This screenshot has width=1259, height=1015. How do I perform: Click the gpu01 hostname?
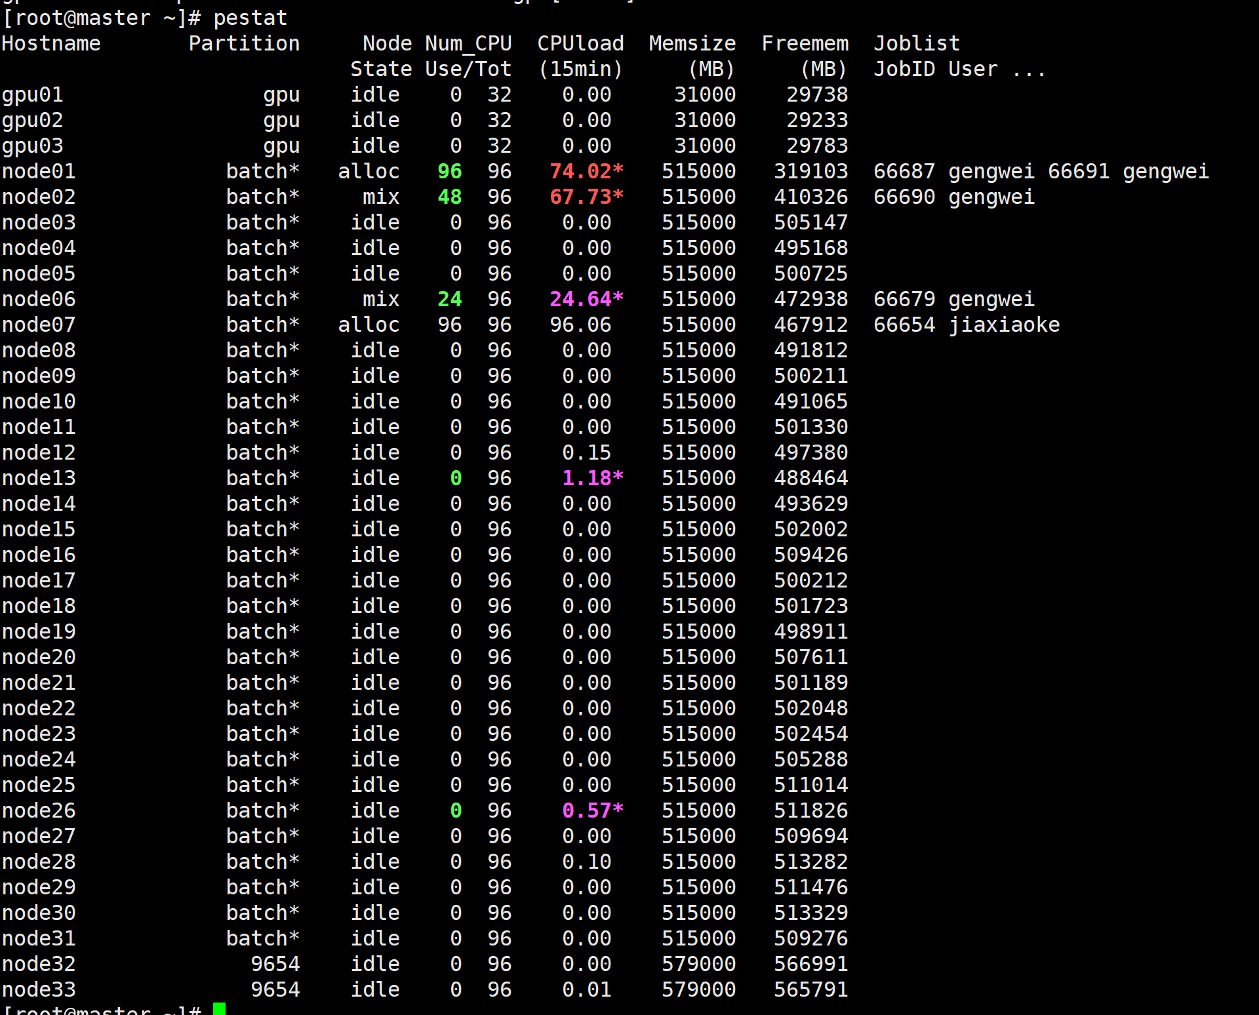[32, 94]
